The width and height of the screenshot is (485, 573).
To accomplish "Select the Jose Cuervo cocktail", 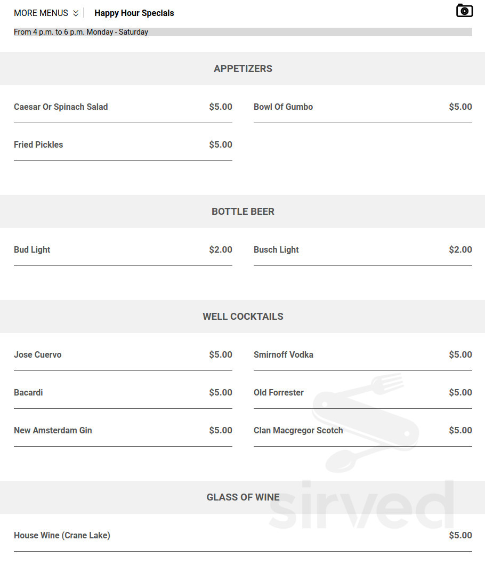I will coord(123,355).
